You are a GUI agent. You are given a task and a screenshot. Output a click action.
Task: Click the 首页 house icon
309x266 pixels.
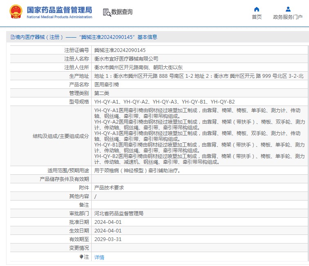(x=257, y=9)
